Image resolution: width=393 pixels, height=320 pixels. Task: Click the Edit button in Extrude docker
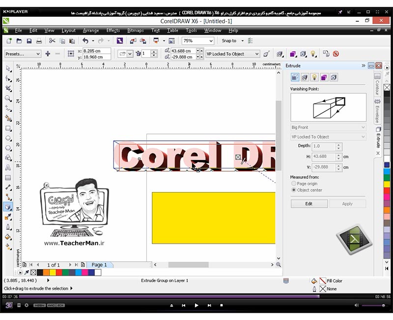[x=309, y=204]
